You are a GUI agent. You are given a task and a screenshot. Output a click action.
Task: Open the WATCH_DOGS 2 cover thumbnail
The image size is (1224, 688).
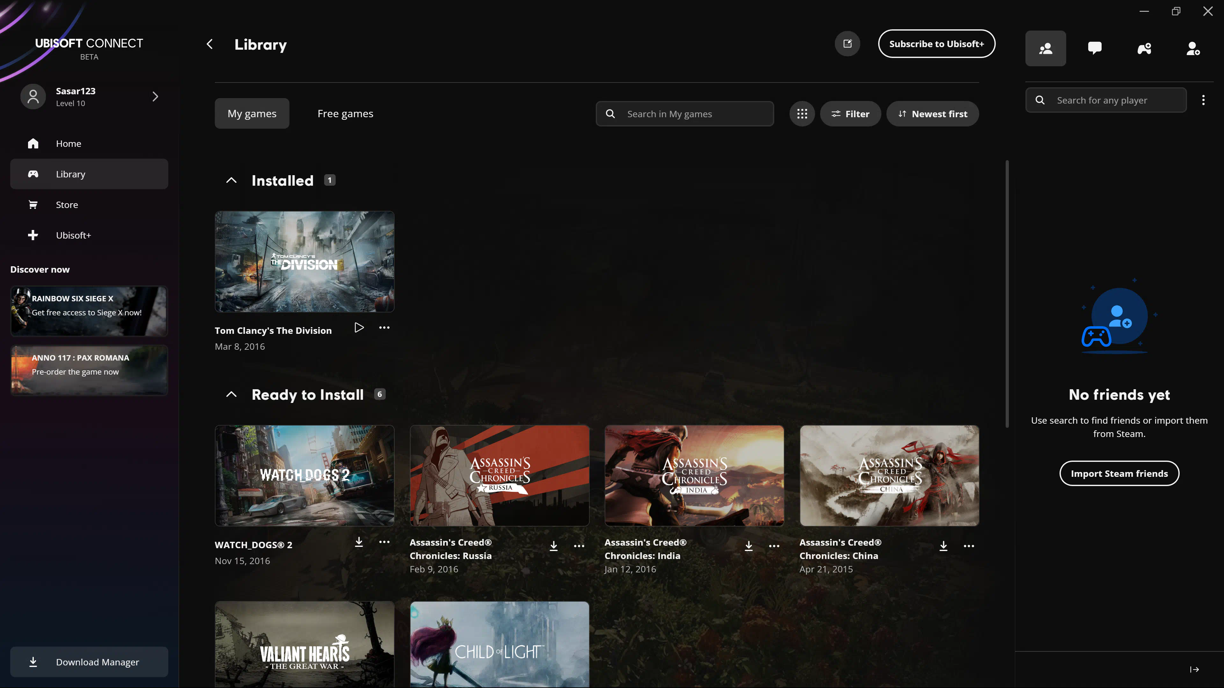[x=305, y=476]
